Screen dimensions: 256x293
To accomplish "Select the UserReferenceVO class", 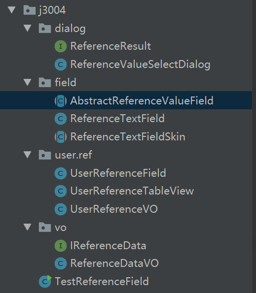I will (x=114, y=209).
